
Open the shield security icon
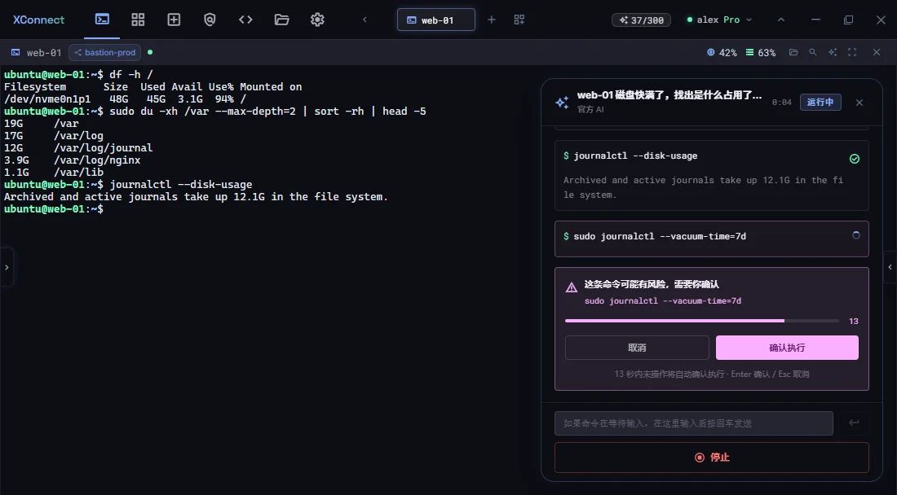tap(210, 20)
